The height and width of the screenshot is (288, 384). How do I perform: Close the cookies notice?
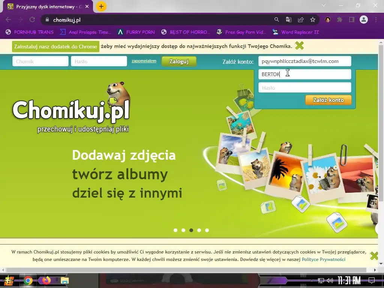374,256
